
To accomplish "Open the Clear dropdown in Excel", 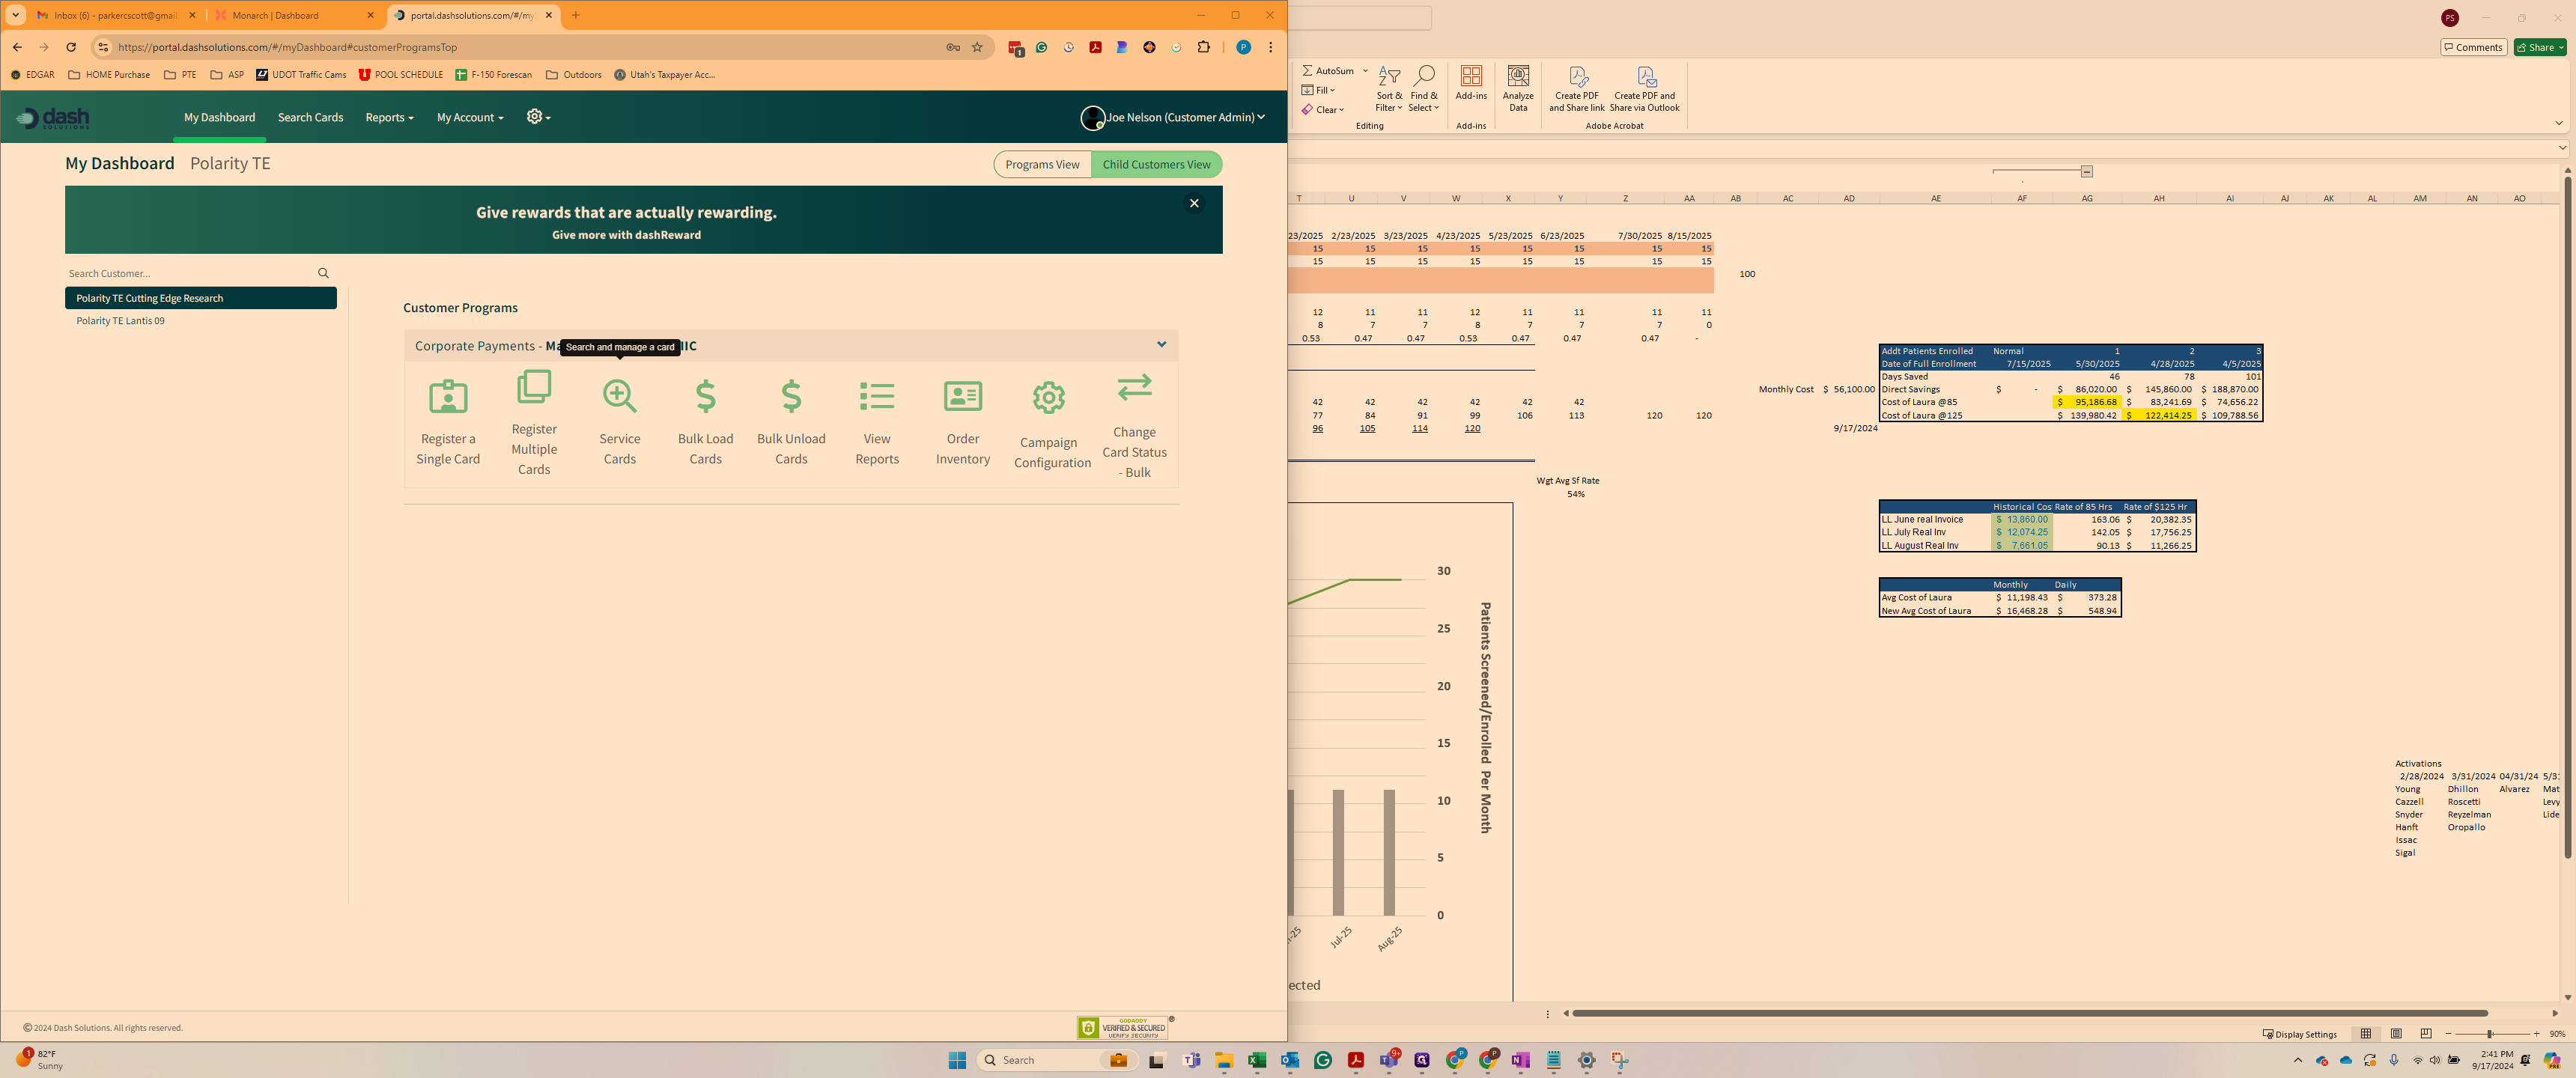I will (x=1322, y=110).
